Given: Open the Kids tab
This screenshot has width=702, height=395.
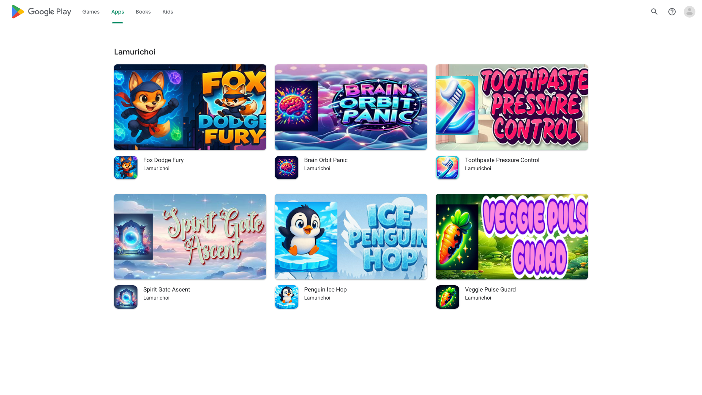Looking at the screenshot, I should click(x=168, y=12).
